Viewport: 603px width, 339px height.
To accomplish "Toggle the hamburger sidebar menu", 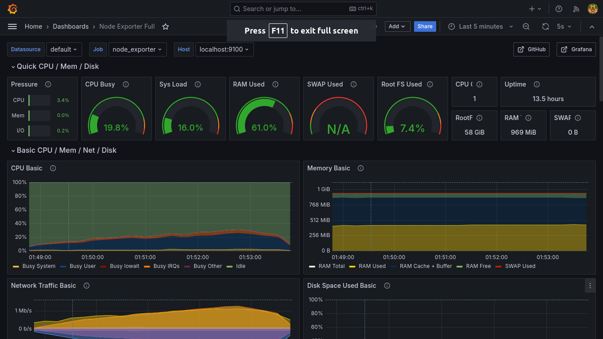I will pyautogui.click(x=12, y=26).
